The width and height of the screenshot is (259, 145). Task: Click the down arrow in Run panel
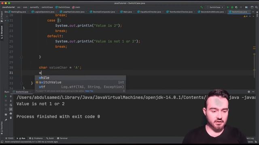click(11, 101)
